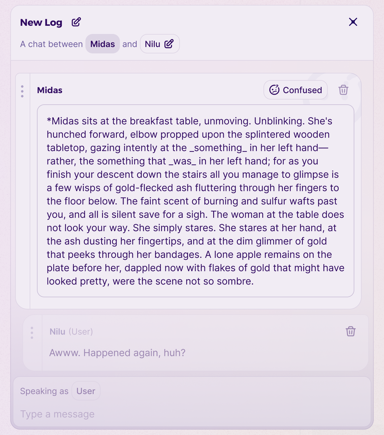Screen dimensions: 384x435
Task: Delete the Midas message with the trash icon
Action: (x=343, y=90)
